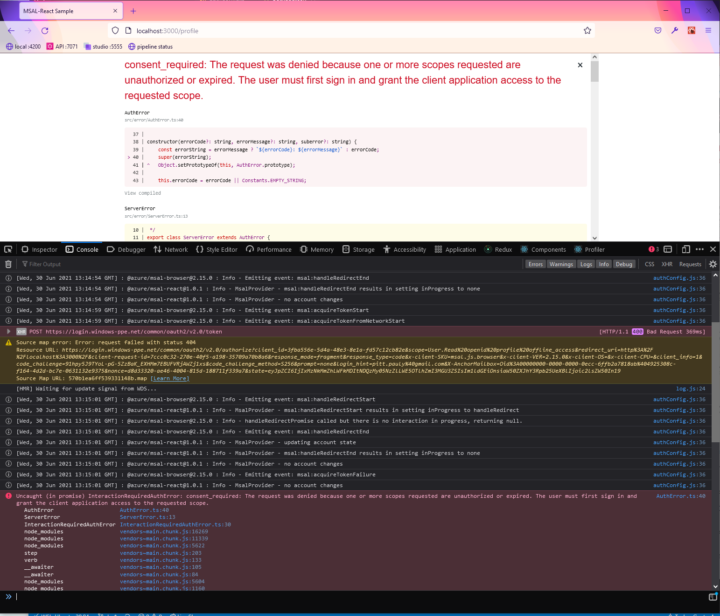Expand the caret on line 40 in AuthError snippet

[x=129, y=157]
